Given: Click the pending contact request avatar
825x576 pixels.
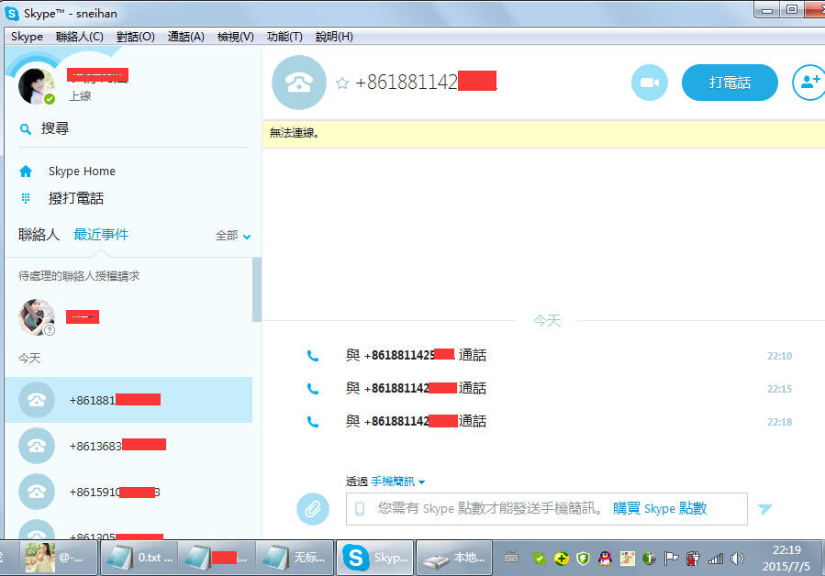Looking at the screenshot, I should [x=37, y=317].
